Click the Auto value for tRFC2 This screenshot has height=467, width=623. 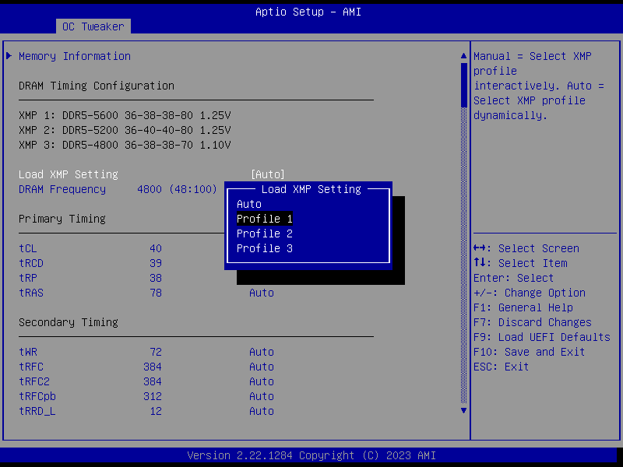tap(262, 381)
